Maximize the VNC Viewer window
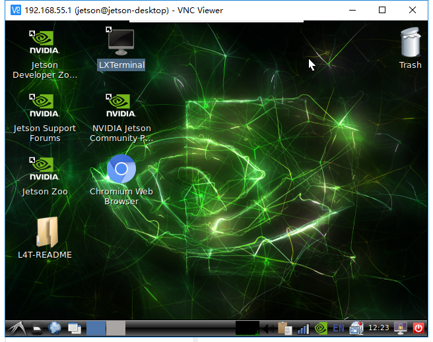Viewport: 433px width, 342px height. pyautogui.click(x=382, y=10)
